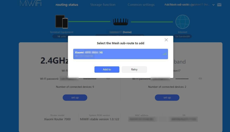
Task: Click the Xiaomi Router 7000 model text
Action: pos(57,119)
